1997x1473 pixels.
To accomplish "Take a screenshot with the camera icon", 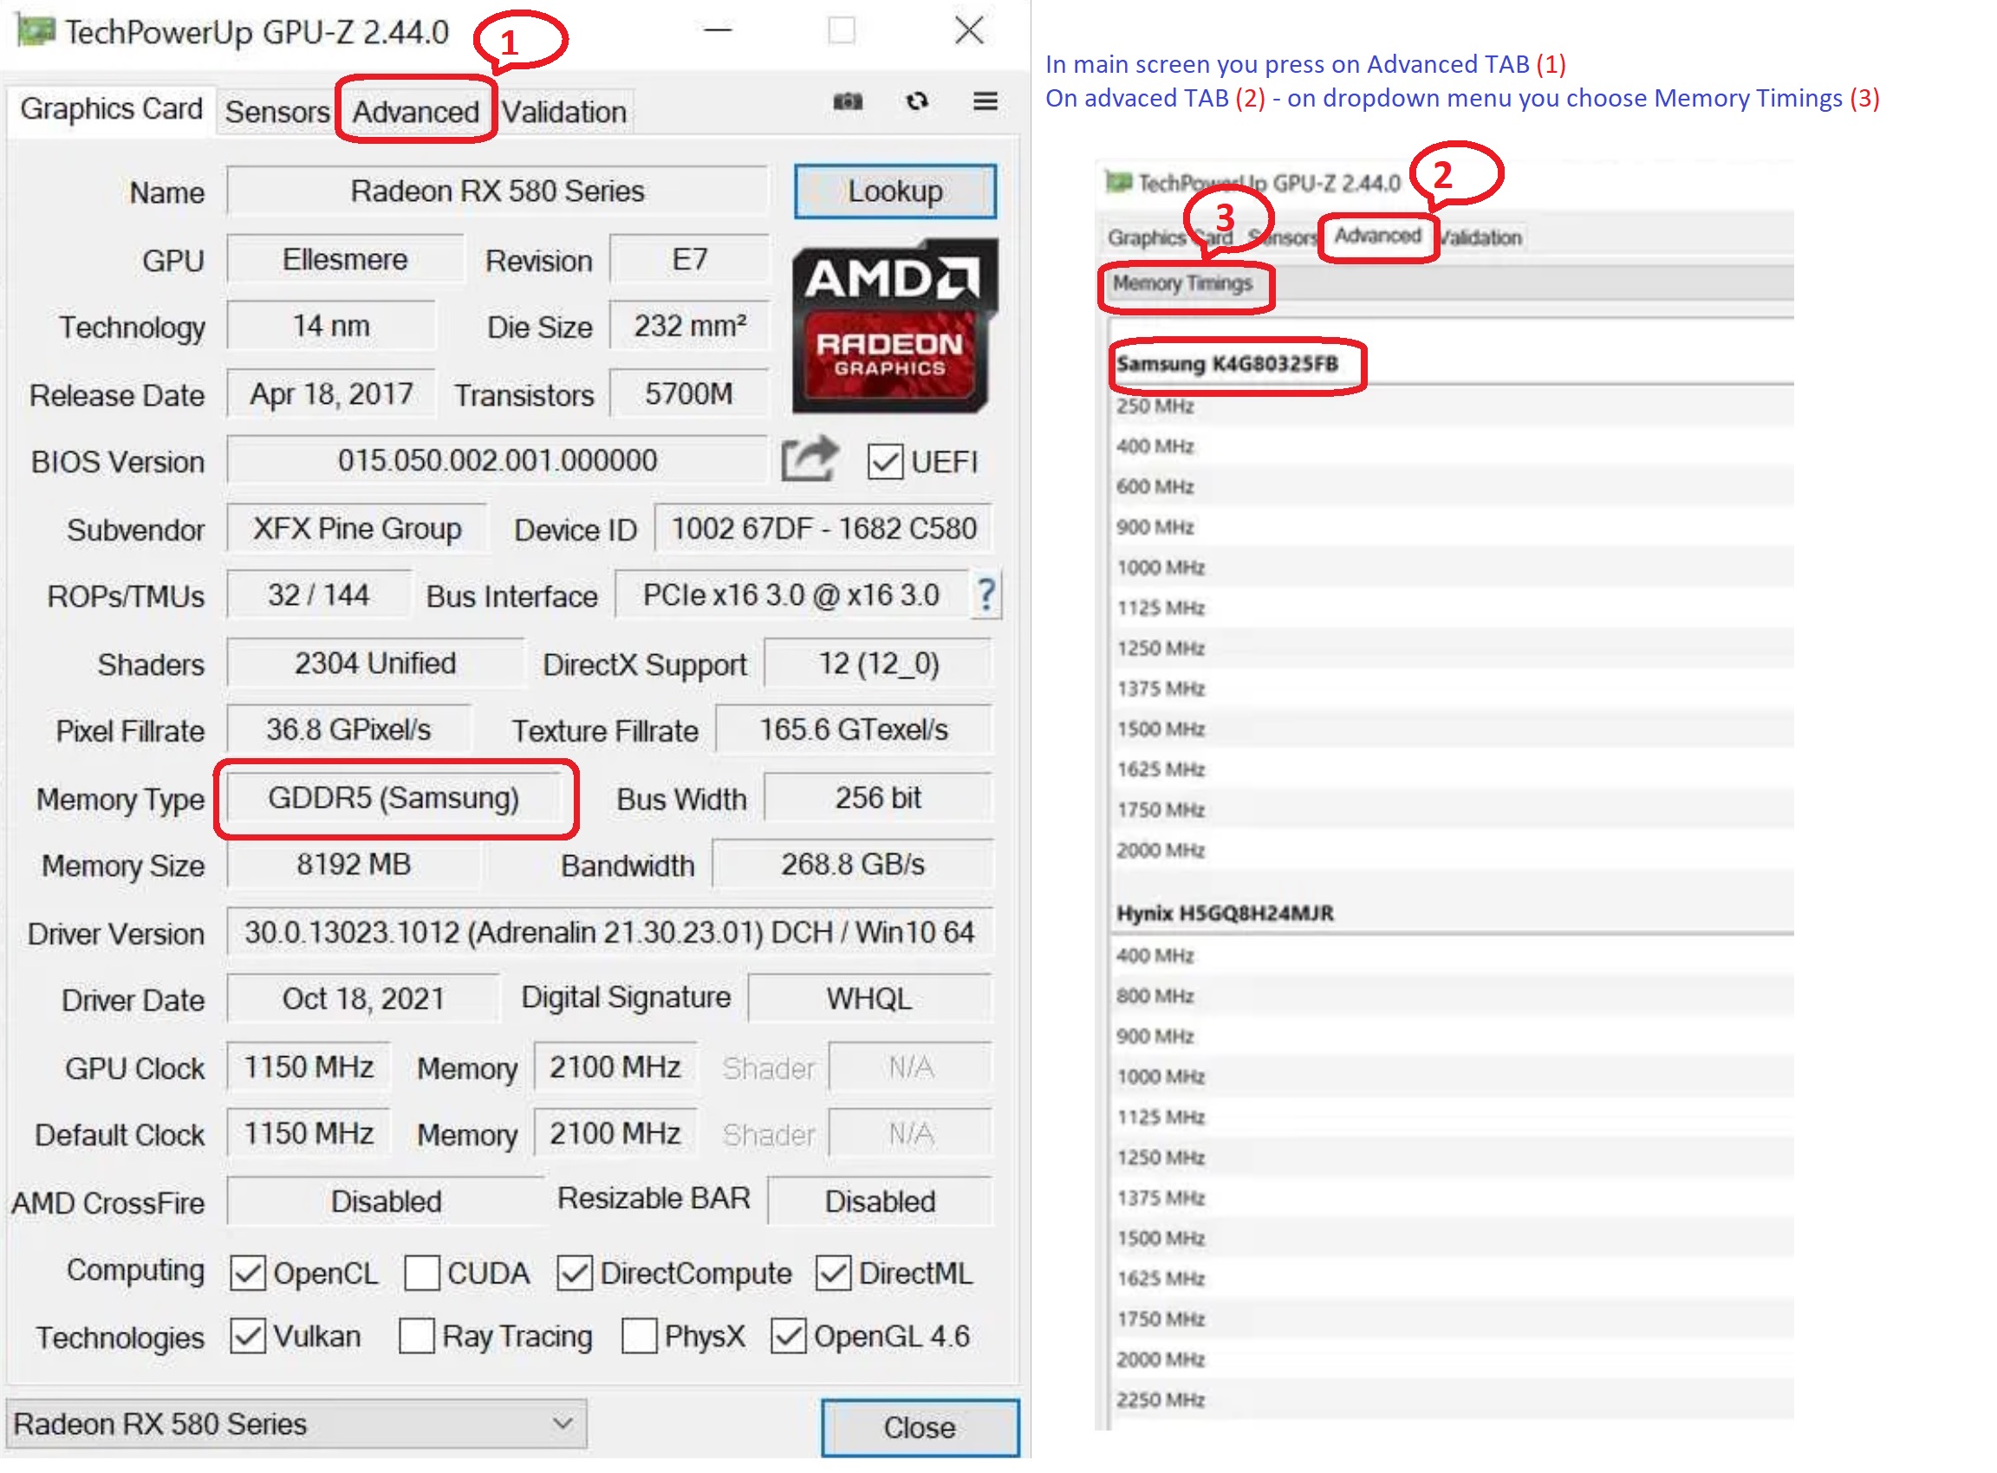I will 848,101.
